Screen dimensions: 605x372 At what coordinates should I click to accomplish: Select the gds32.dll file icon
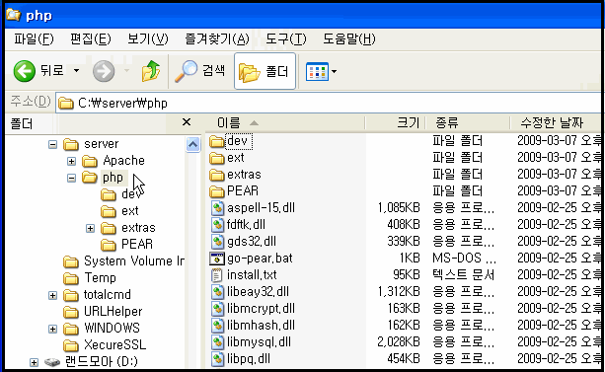(217, 242)
